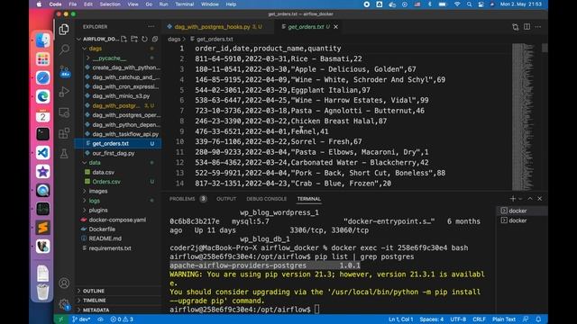Open Wi-Fi menu in the menu bar
This screenshot has width=577, height=324.
pyautogui.click(x=457, y=4)
